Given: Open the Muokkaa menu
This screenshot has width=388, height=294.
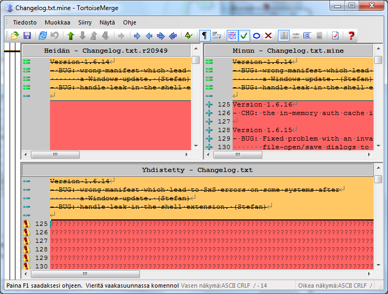Looking at the screenshot, I should pos(57,22).
